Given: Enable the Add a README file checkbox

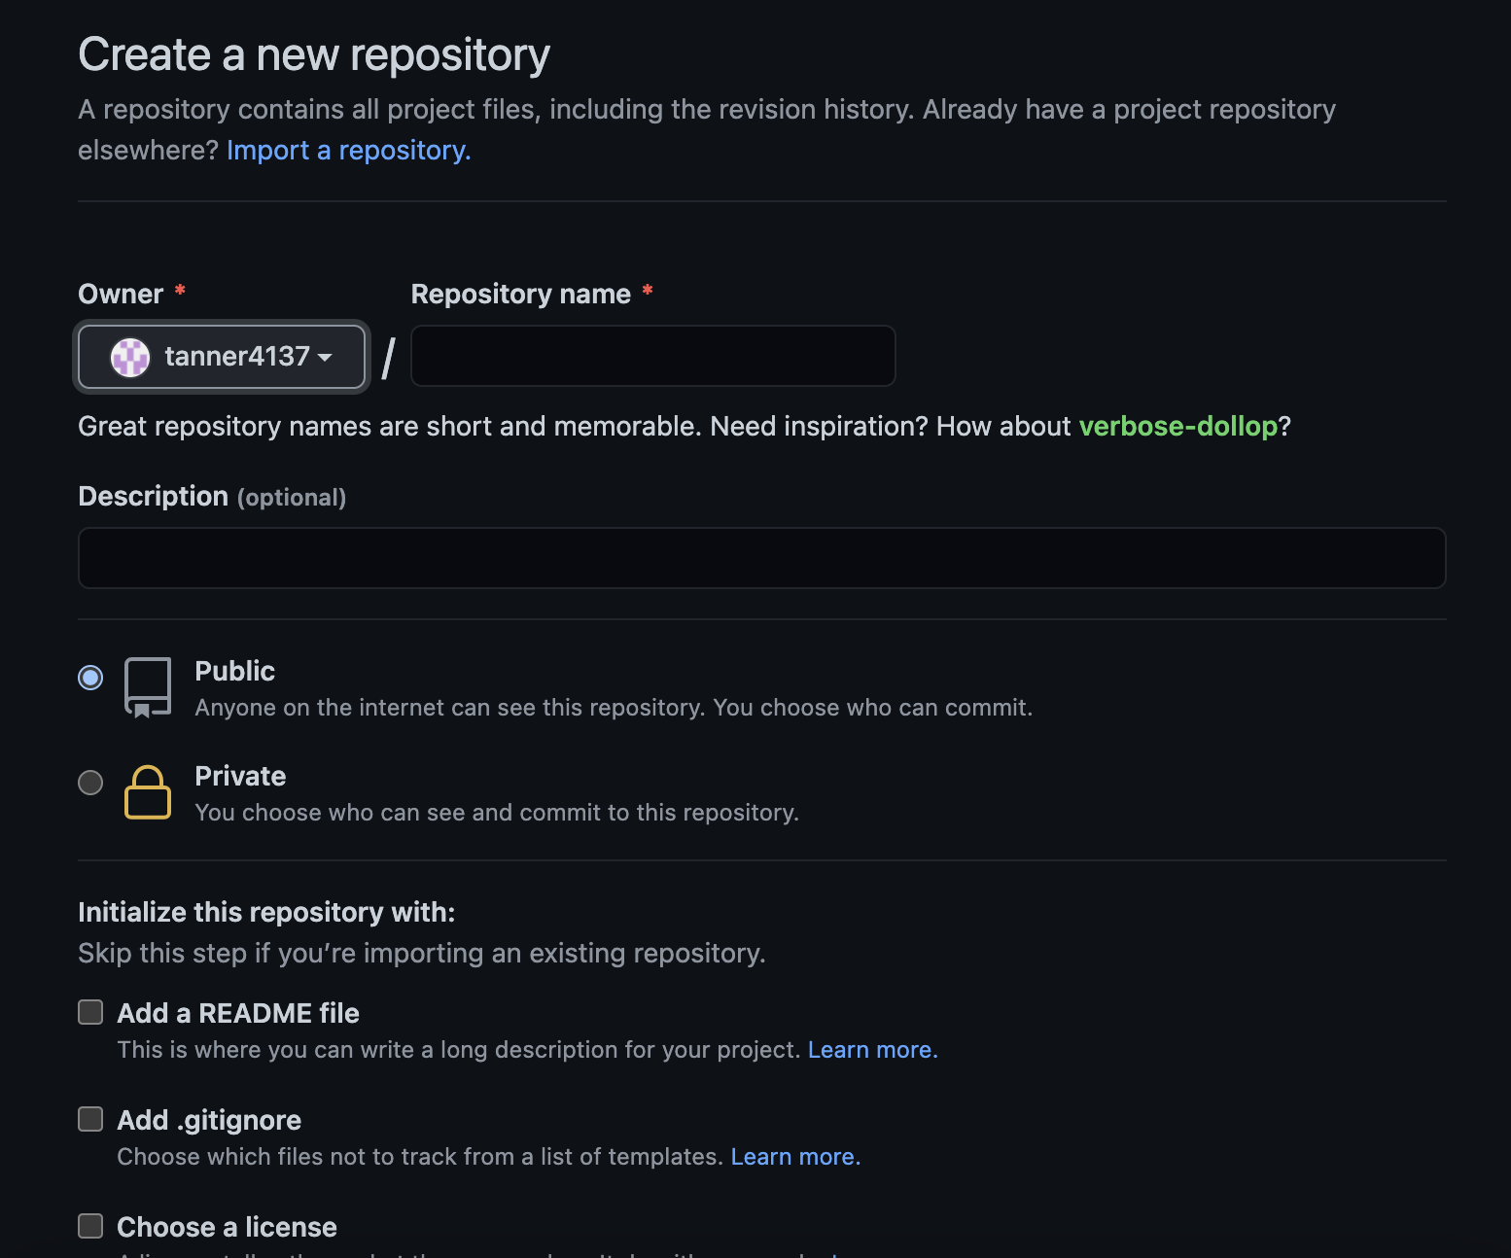Looking at the screenshot, I should (90, 1012).
